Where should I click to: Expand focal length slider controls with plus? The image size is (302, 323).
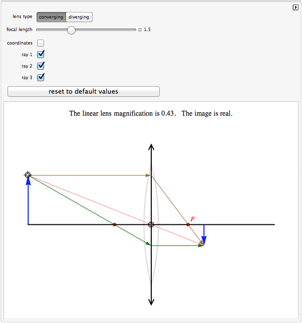[140, 30]
